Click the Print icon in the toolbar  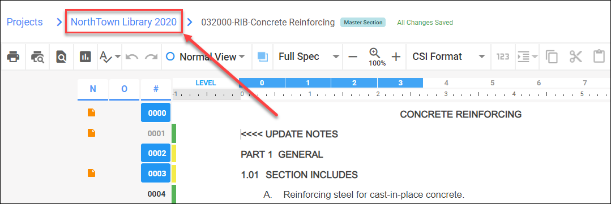point(13,57)
